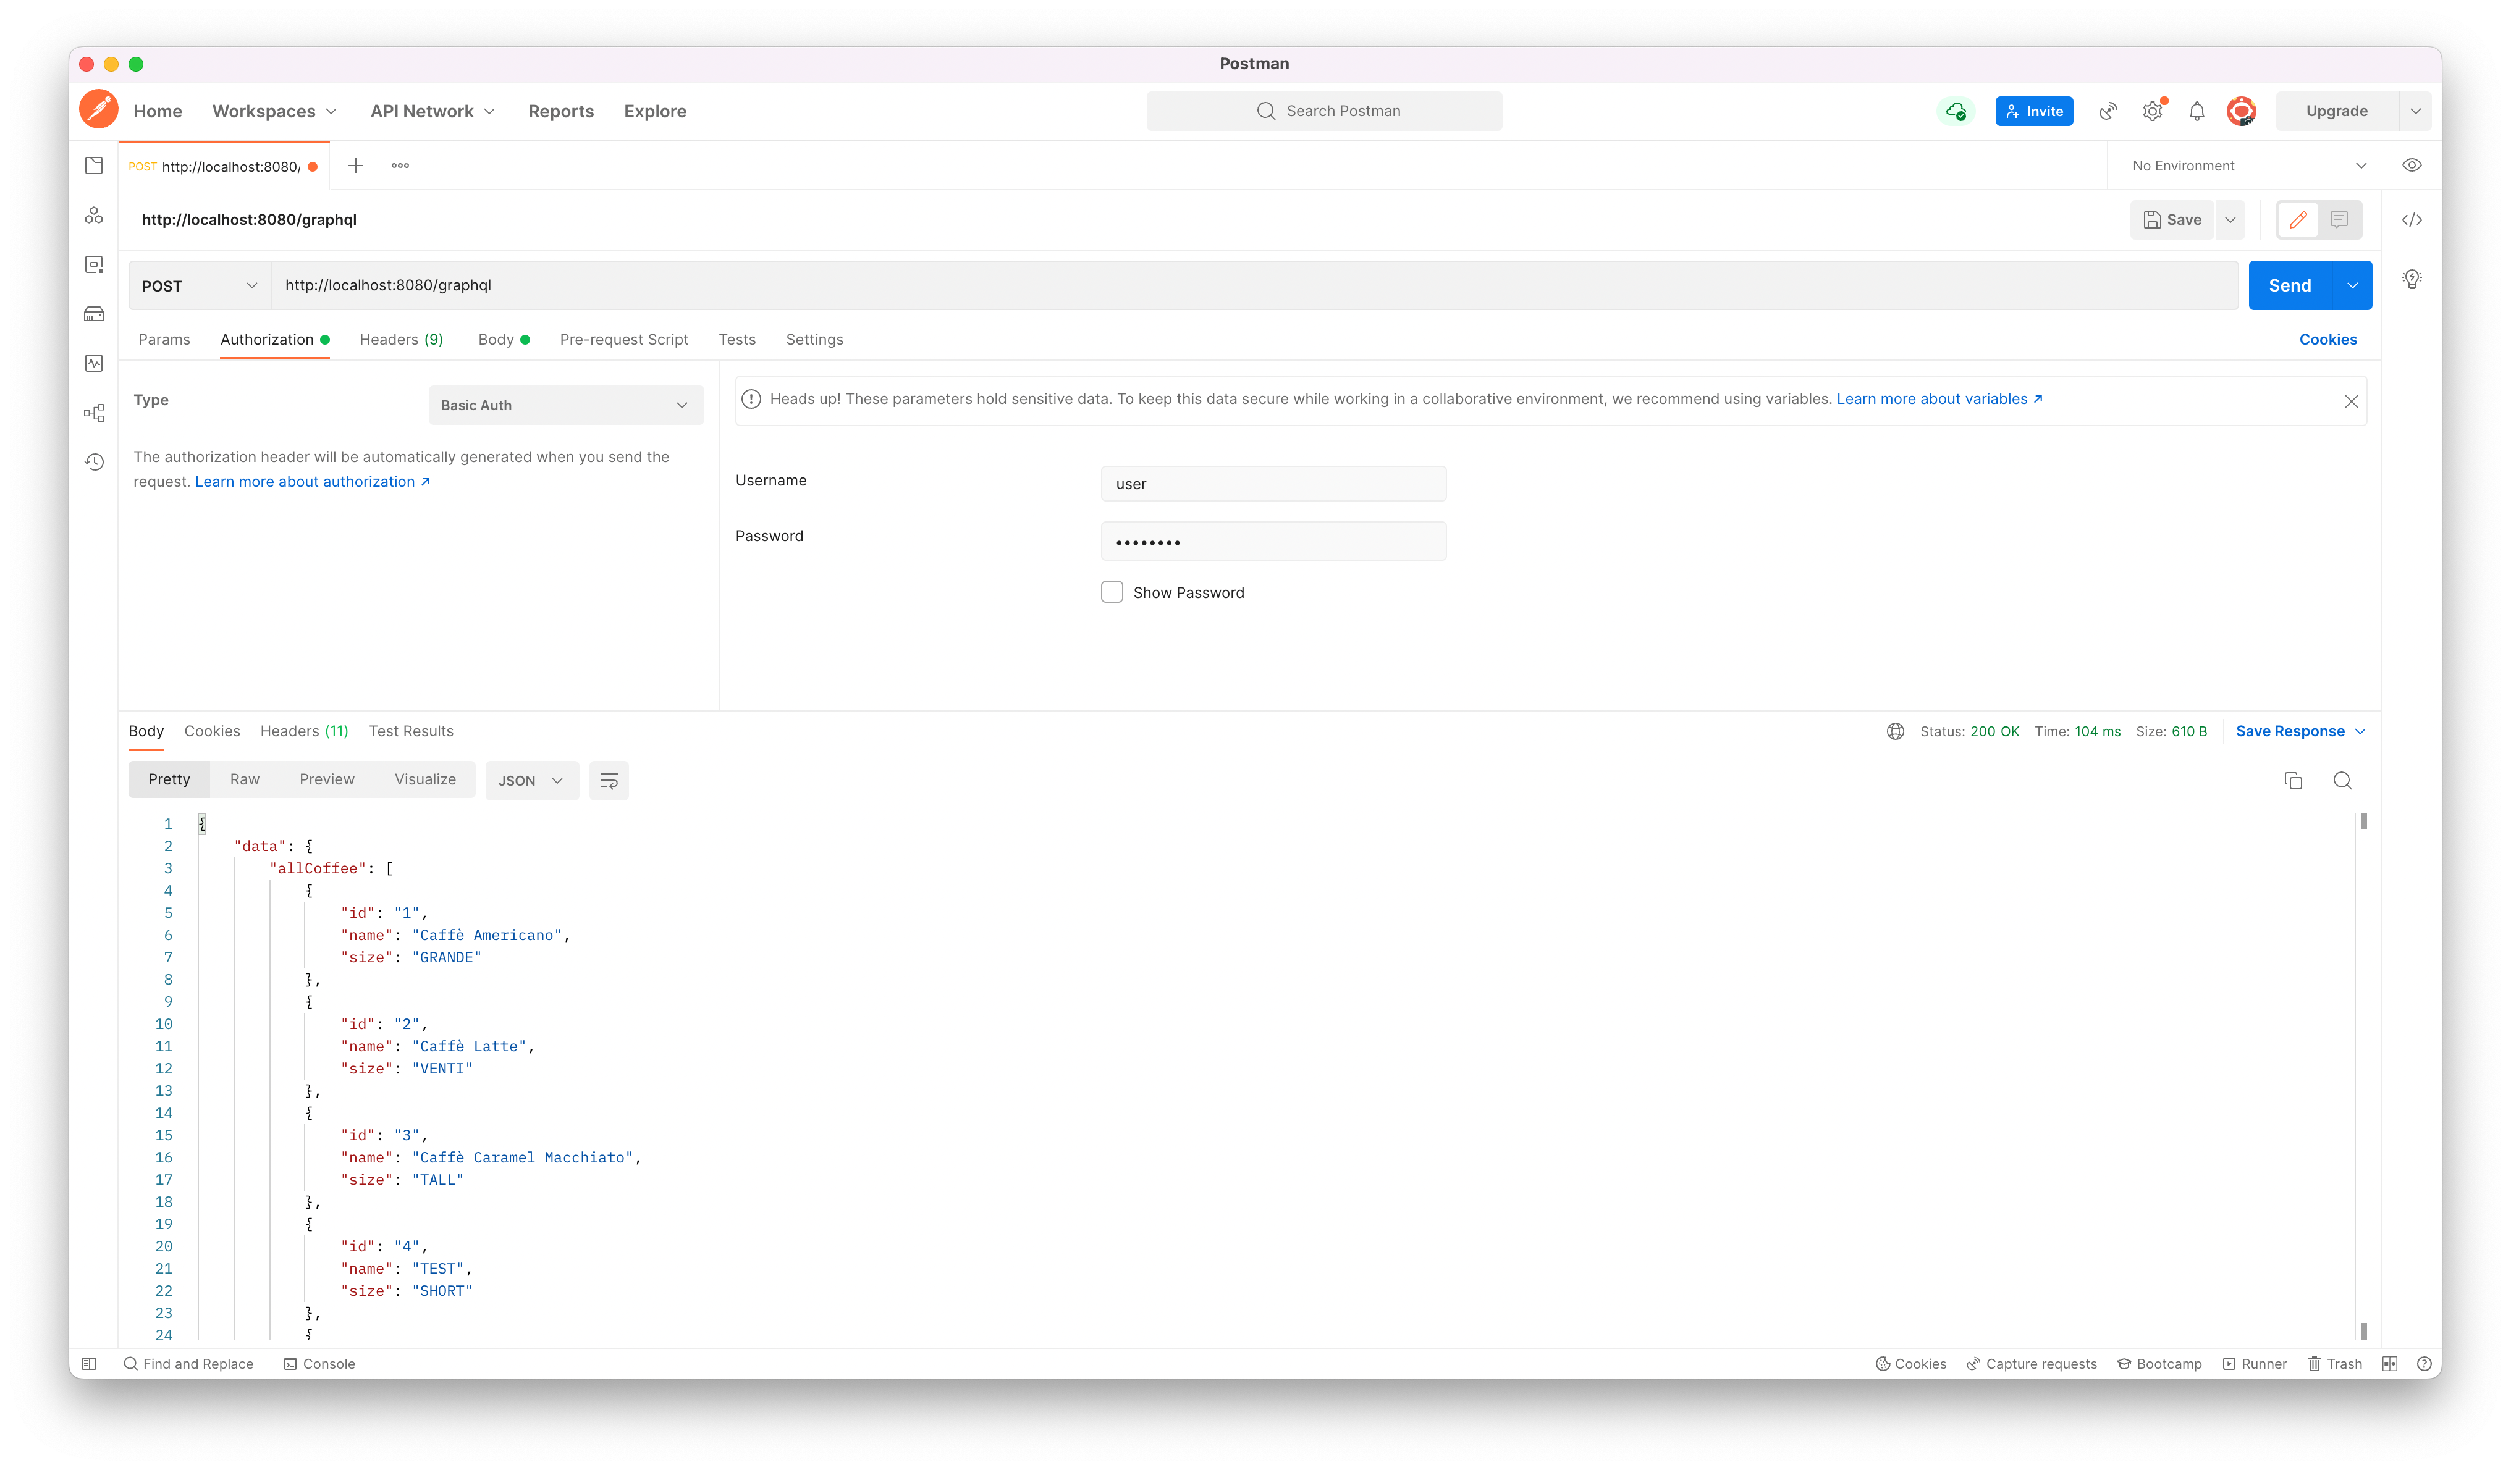
Task: Enable the Show Password checkbox
Action: (1112, 592)
